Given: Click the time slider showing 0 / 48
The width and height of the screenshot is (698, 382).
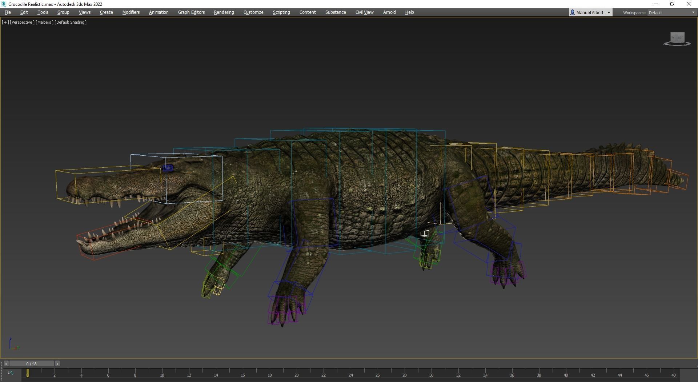Looking at the screenshot, I should (32, 364).
